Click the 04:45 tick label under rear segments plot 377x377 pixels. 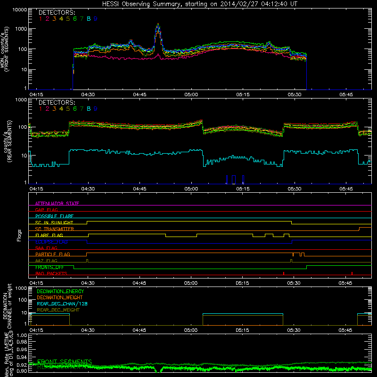[139, 189]
